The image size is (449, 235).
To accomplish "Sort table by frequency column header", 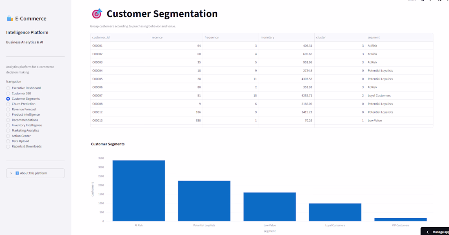I will (231, 37).
